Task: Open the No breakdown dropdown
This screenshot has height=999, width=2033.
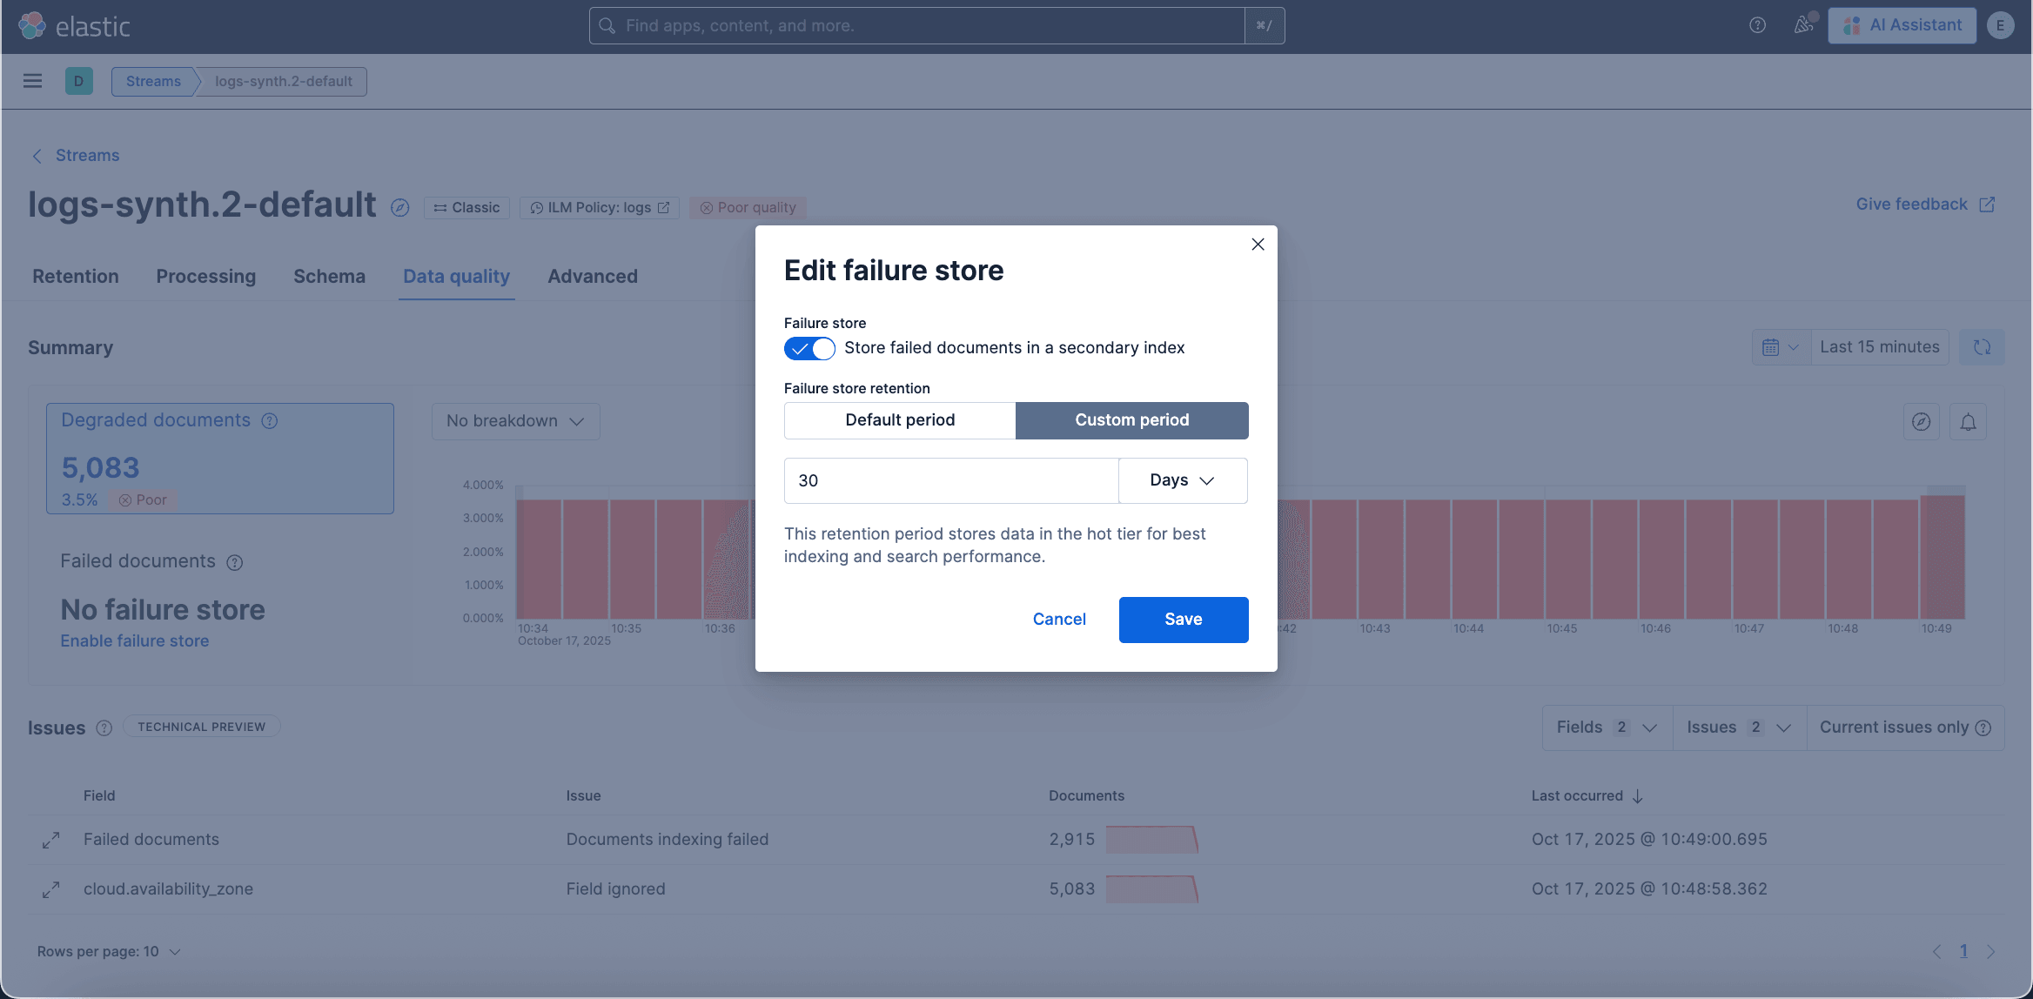Action: (x=515, y=420)
